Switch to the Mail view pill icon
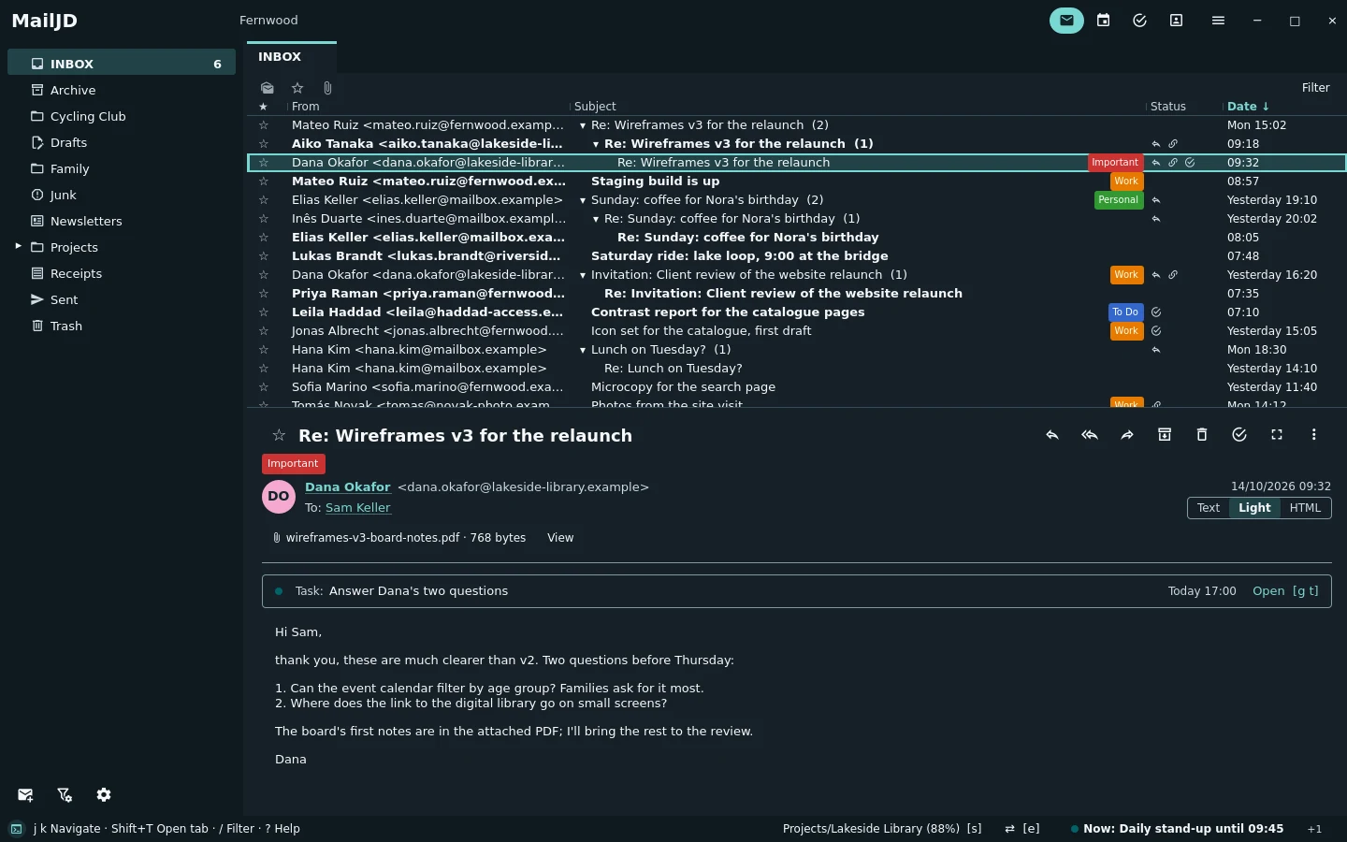This screenshot has height=842, width=1347. point(1066,21)
